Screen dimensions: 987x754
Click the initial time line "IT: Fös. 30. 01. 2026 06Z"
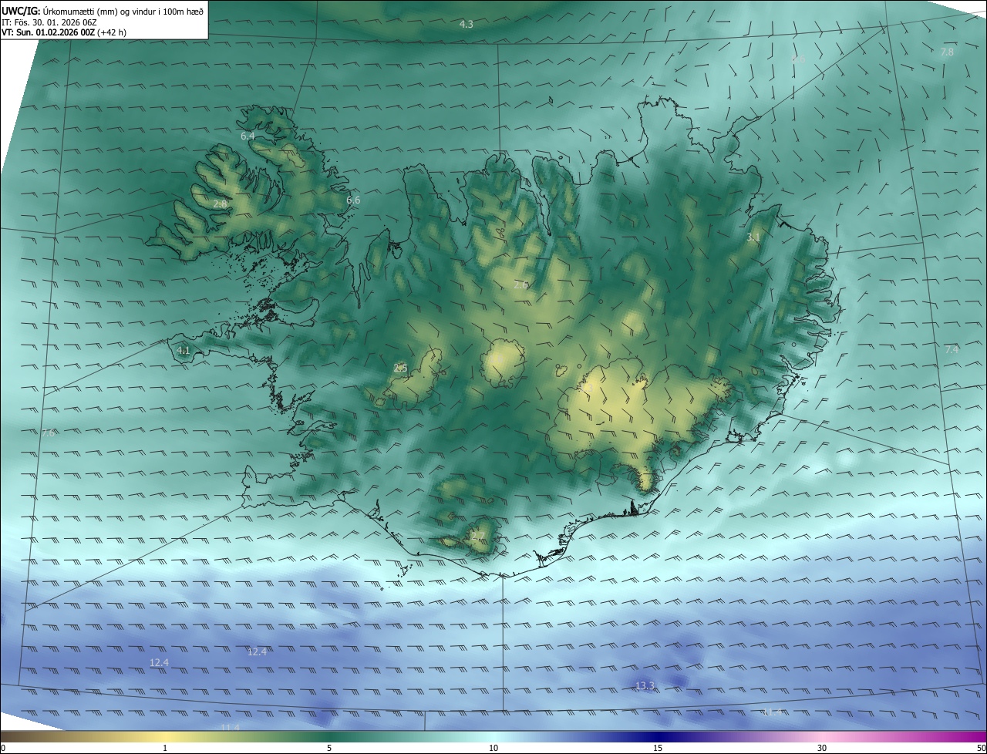49,22
